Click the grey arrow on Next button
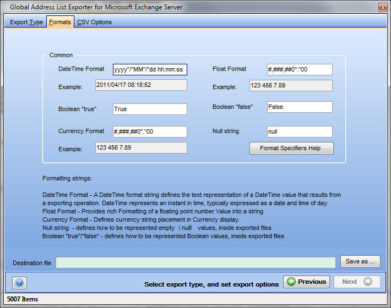 [x=367, y=282]
